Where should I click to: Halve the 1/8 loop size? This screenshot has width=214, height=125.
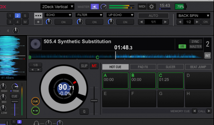[x=32, y=70]
